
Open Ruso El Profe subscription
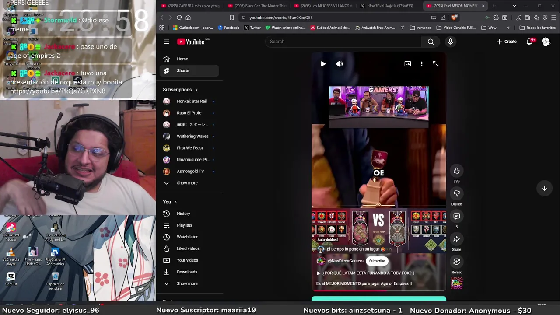[x=189, y=113]
